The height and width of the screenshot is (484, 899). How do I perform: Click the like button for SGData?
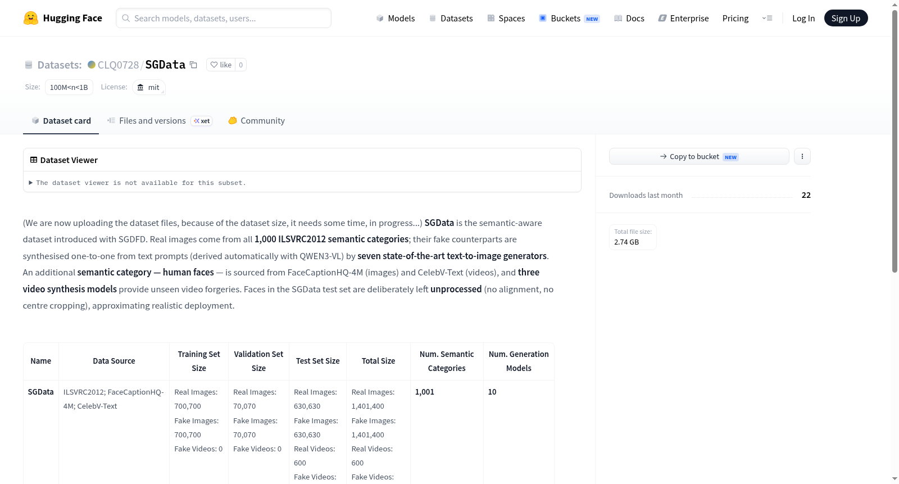(x=221, y=65)
